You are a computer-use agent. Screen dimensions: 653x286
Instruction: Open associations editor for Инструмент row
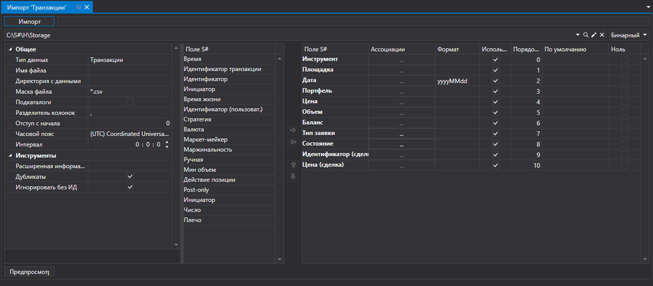[402, 59]
